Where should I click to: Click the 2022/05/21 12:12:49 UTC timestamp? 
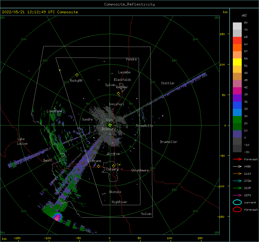click(40, 12)
